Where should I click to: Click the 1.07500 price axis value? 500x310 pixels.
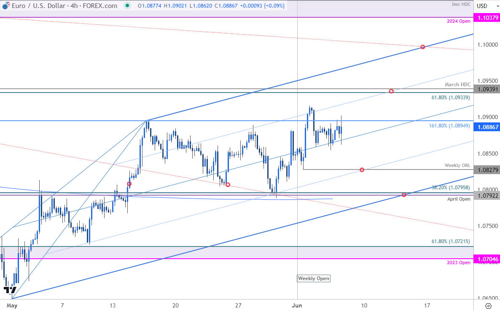coord(488,226)
